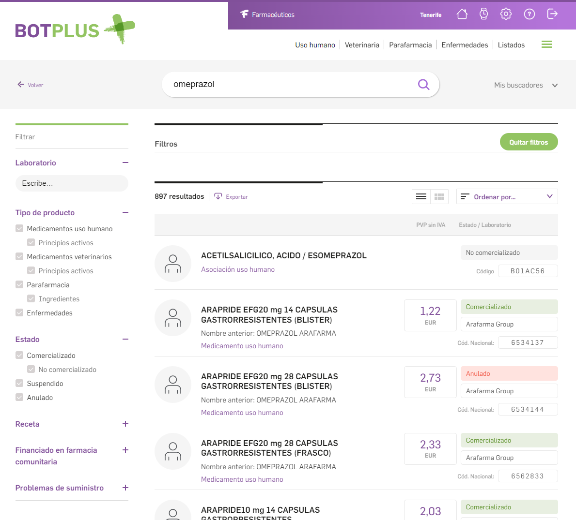Screen dimensions: 576x520
Task: Open the Ordenar por dropdown
Action: pos(507,196)
